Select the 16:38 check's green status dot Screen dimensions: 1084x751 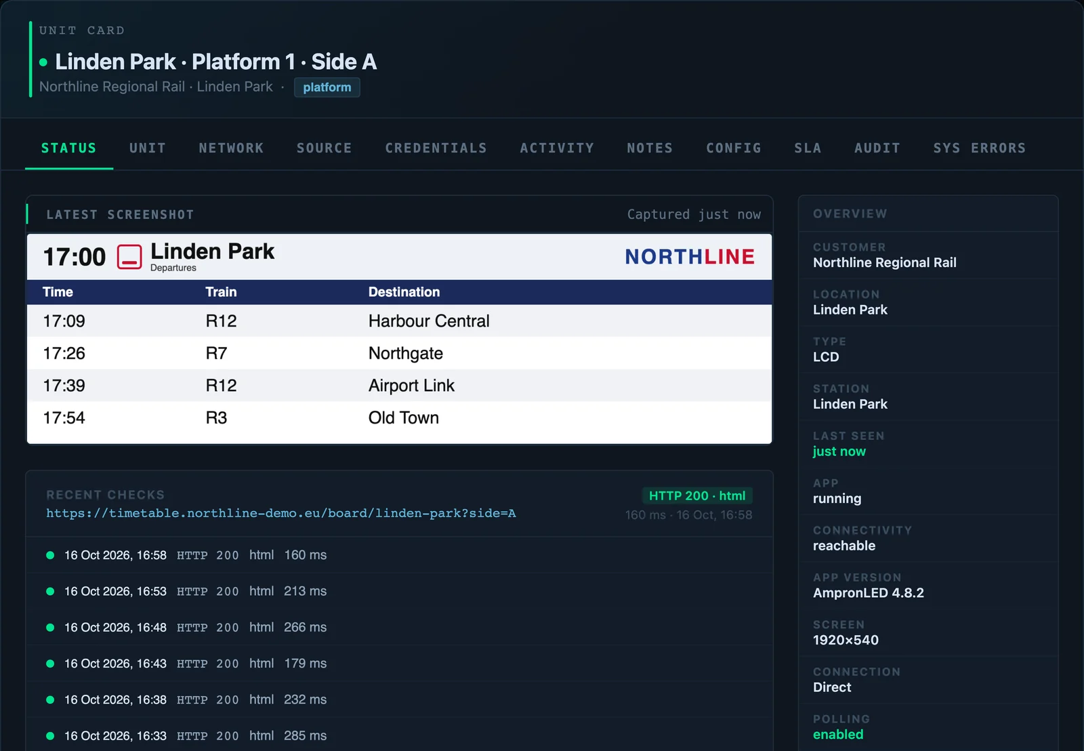click(x=50, y=699)
